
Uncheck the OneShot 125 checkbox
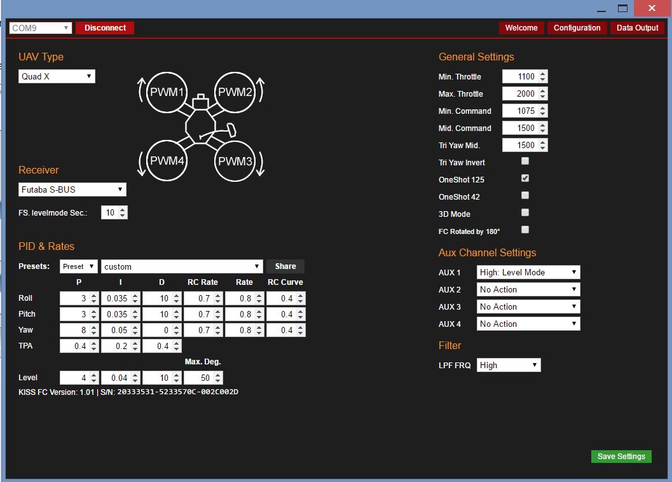point(525,179)
